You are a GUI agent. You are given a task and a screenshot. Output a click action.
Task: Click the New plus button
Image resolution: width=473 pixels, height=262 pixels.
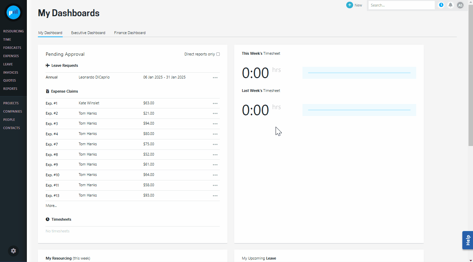[x=350, y=5]
